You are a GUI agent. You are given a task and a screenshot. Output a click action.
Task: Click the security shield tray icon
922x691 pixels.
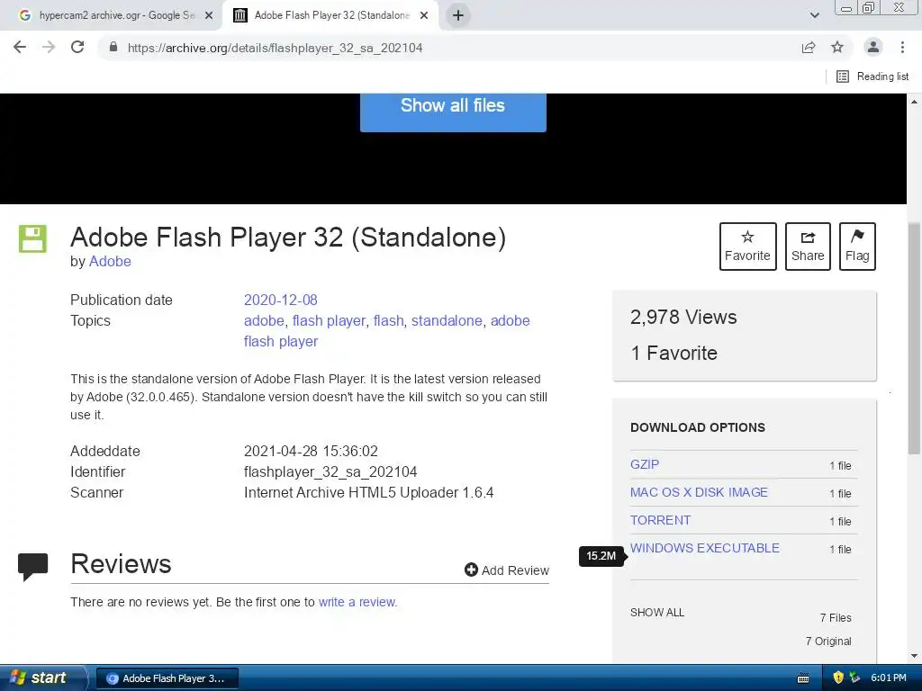coord(838,678)
